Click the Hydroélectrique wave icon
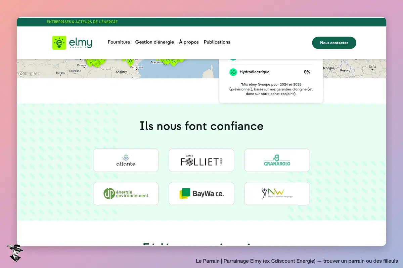This screenshot has width=403, height=268. [x=233, y=72]
